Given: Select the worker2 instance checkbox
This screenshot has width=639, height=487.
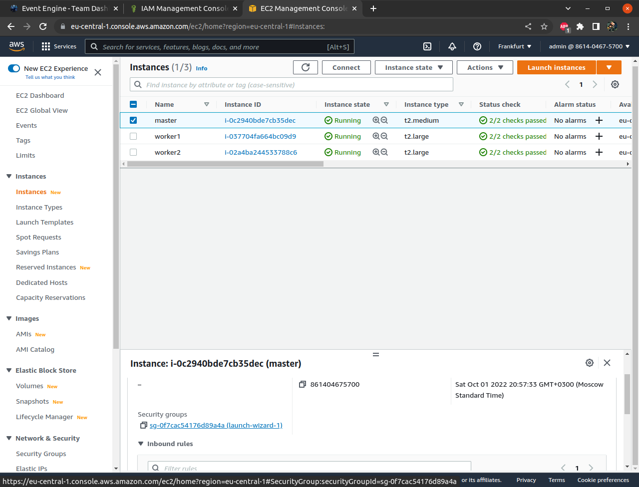Looking at the screenshot, I should click(133, 152).
